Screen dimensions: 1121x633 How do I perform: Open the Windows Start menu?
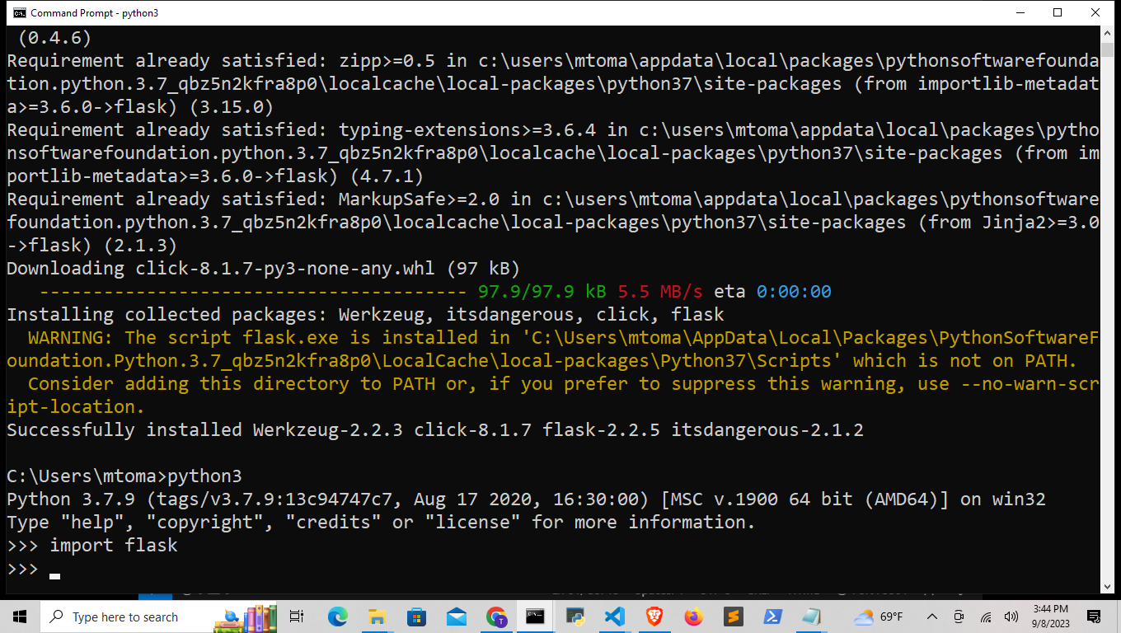pos(20,617)
